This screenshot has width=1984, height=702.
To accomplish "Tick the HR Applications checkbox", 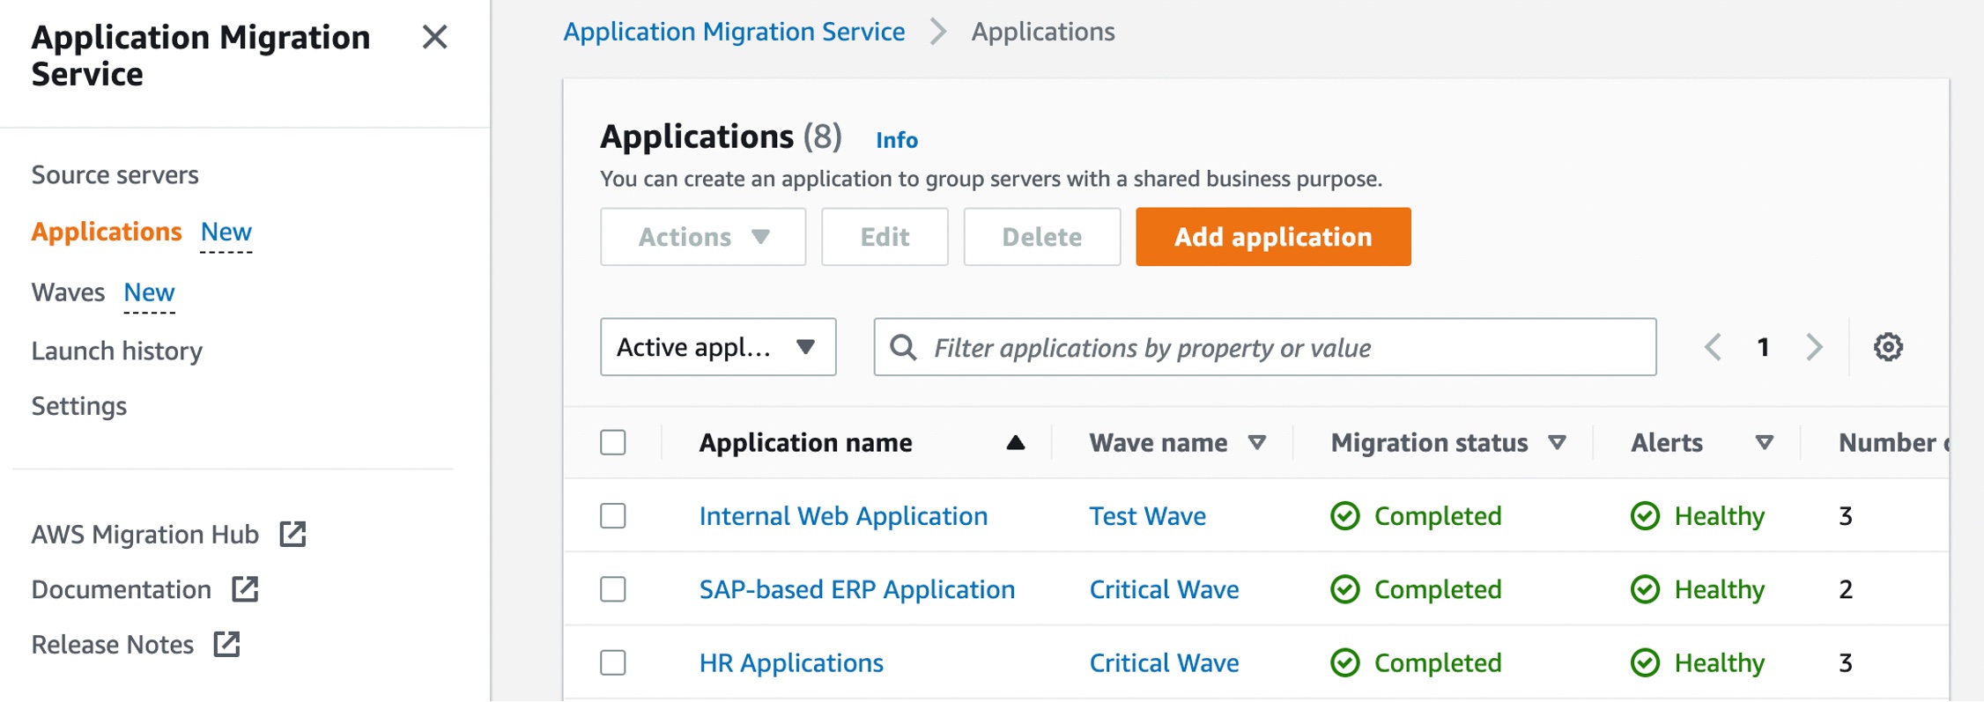I will (613, 662).
